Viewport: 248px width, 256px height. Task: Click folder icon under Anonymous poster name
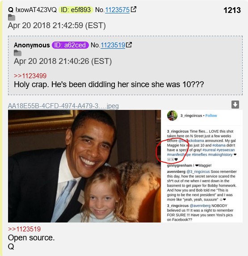[17, 53]
